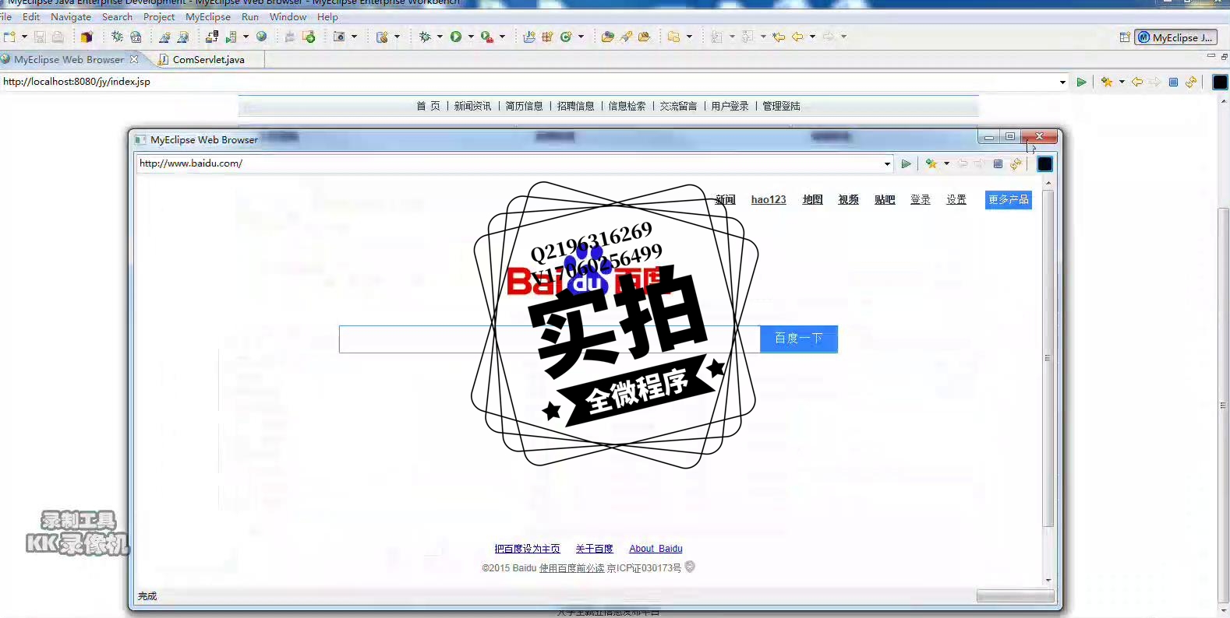Open the 地图 link on Baidu
This screenshot has width=1230, height=618.
[812, 200]
